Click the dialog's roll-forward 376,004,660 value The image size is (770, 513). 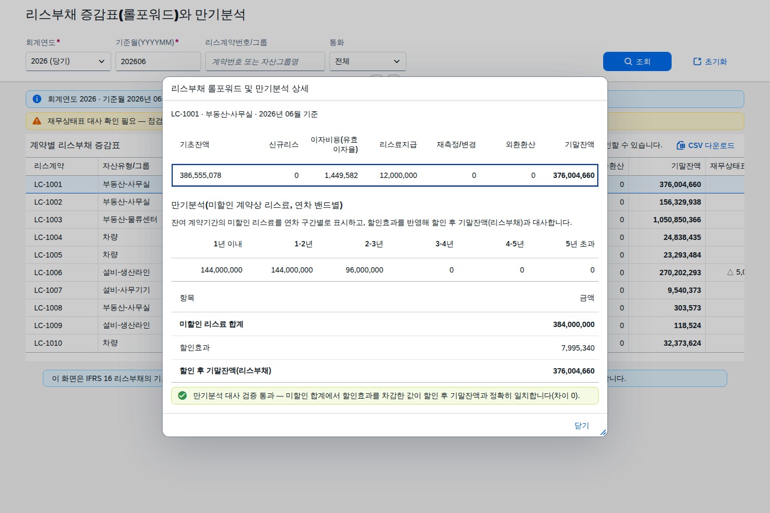[574, 175]
